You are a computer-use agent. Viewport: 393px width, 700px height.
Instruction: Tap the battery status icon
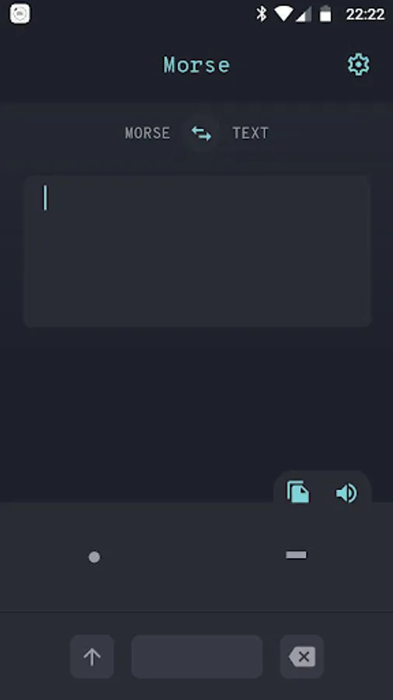coord(325,14)
